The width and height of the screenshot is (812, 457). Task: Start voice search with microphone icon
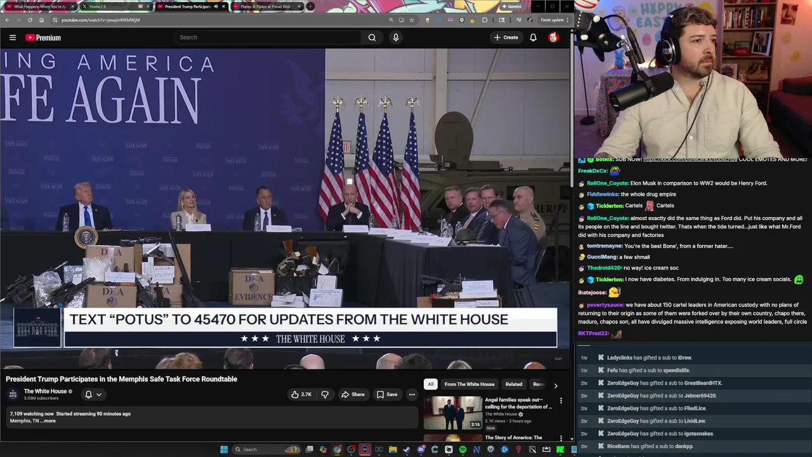coord(396,37)
